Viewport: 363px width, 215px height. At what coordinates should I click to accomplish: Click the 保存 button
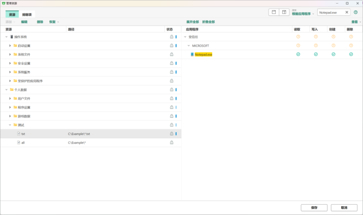coord(314,207)
